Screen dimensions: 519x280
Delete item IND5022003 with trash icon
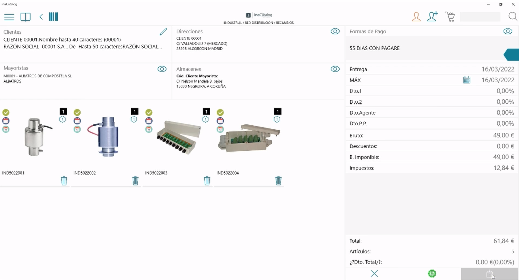207,181
